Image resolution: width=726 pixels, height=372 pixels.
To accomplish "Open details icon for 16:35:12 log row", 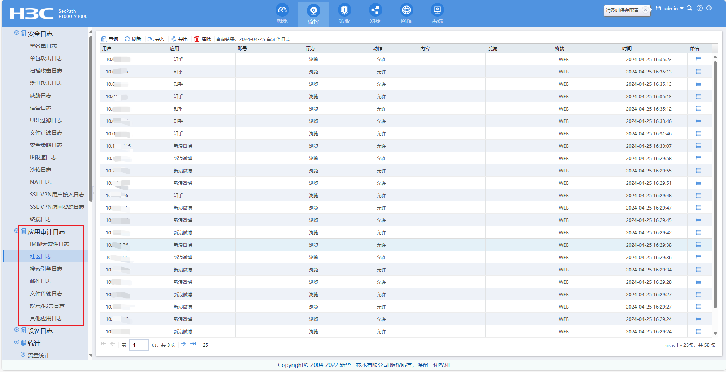I will [x=699, y=109].
